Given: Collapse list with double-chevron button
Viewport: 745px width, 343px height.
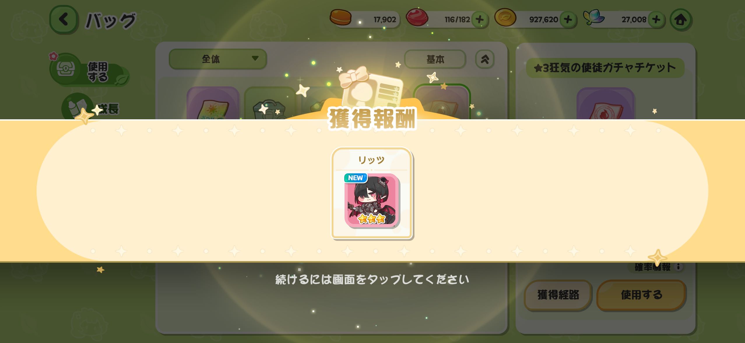Looking at the screenshot, I should click(x=485, y=59).
